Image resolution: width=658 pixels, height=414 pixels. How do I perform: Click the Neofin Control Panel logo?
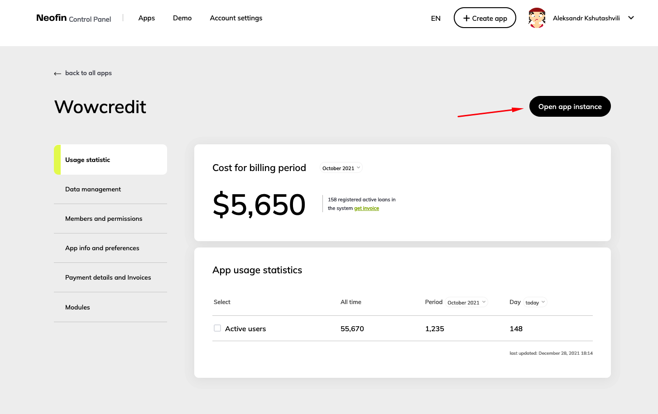[73, 18]
